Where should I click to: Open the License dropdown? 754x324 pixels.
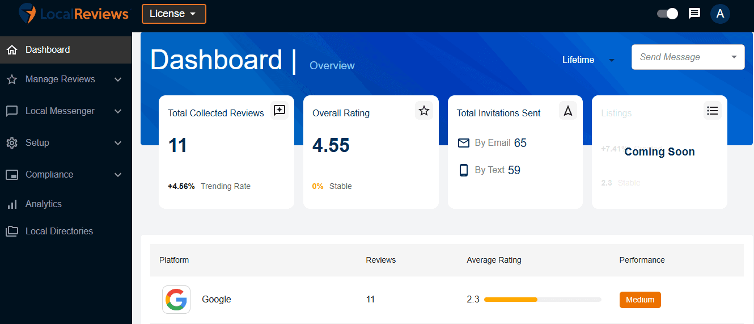174,14
